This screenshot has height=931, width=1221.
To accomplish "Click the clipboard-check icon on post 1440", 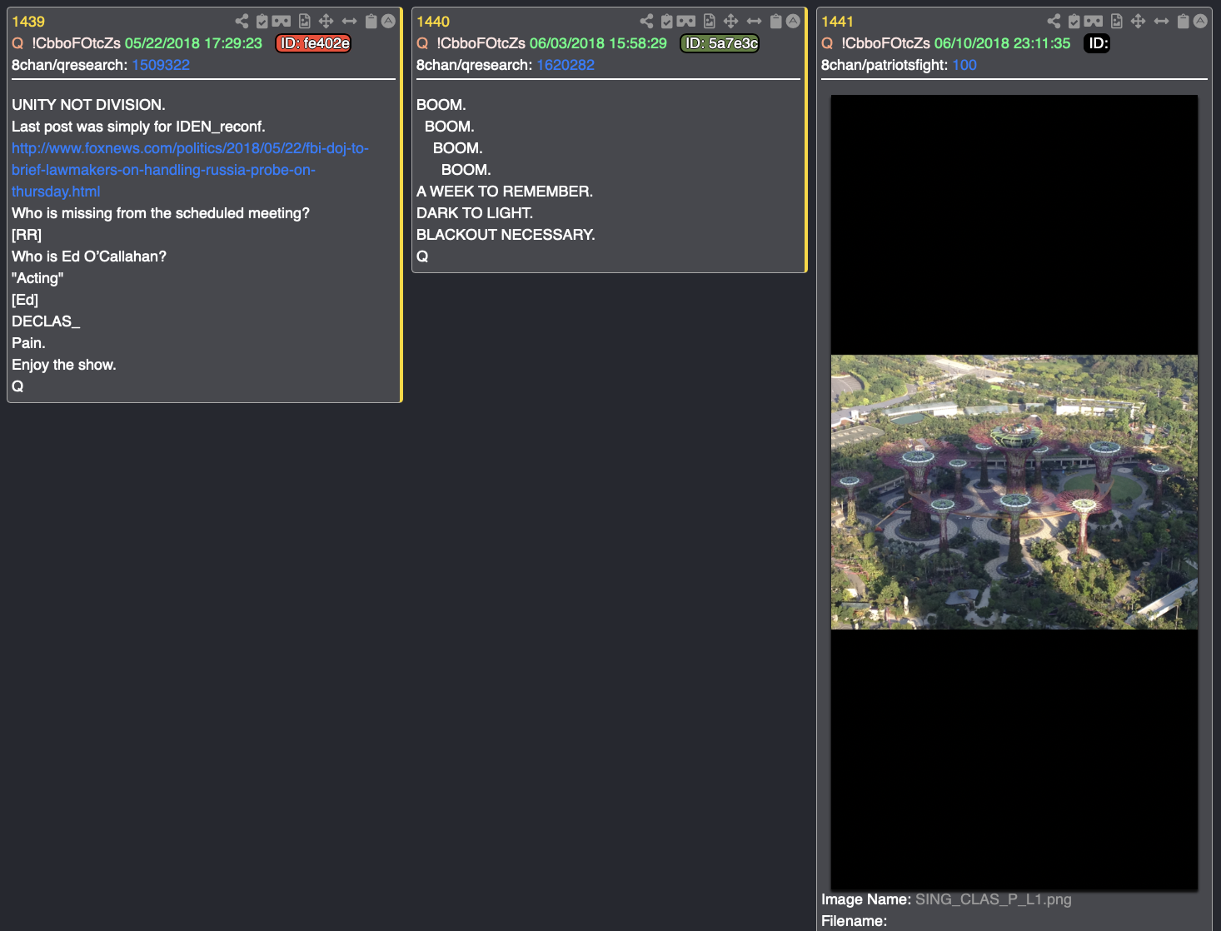I will point(667,22).
